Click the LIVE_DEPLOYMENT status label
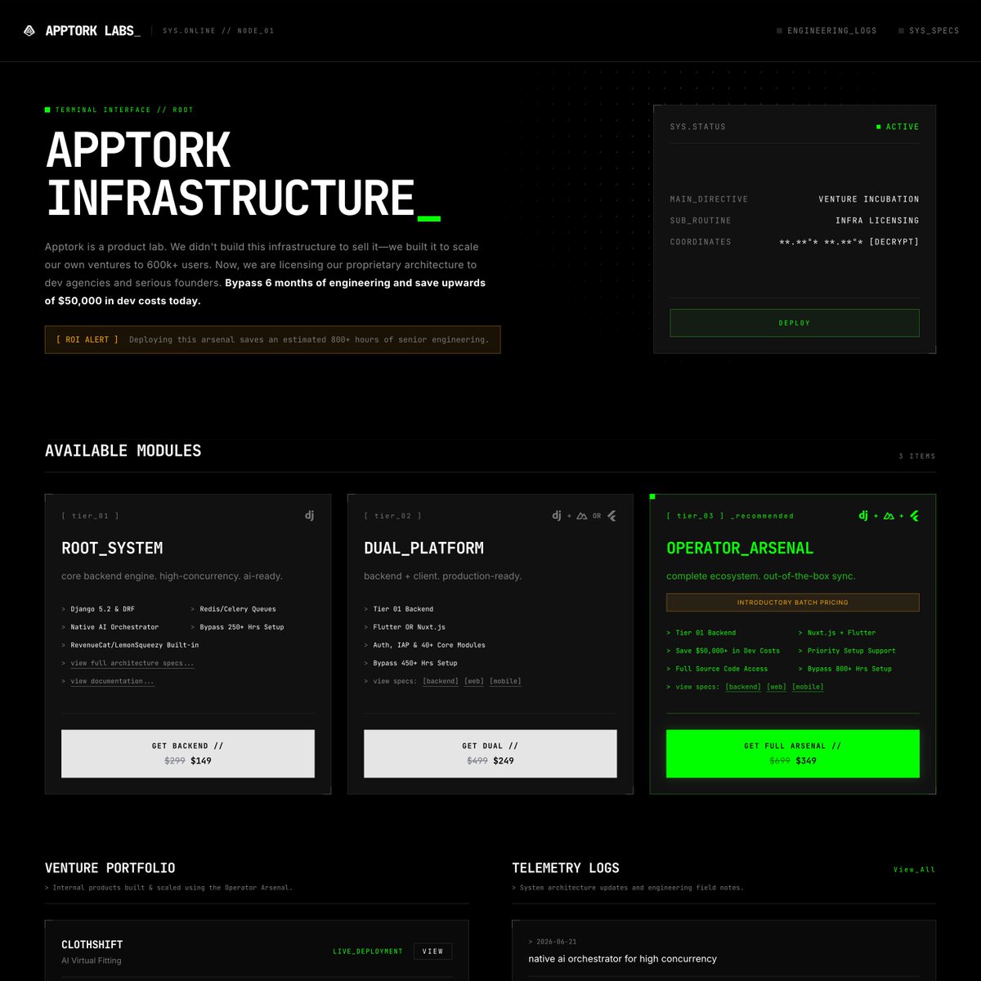The width and height of the screenshot is (981, 981). coord(368,952)
